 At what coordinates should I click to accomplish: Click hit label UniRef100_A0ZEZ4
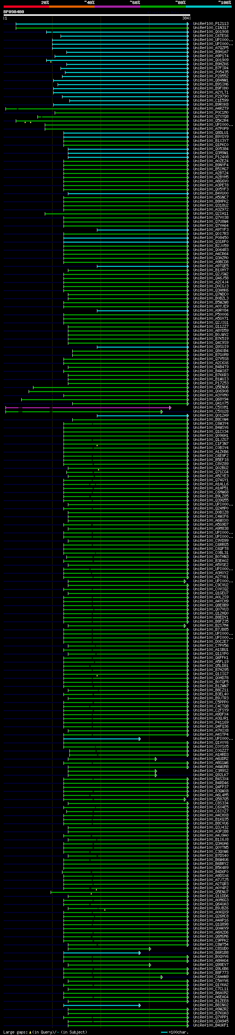click(211, 161)
